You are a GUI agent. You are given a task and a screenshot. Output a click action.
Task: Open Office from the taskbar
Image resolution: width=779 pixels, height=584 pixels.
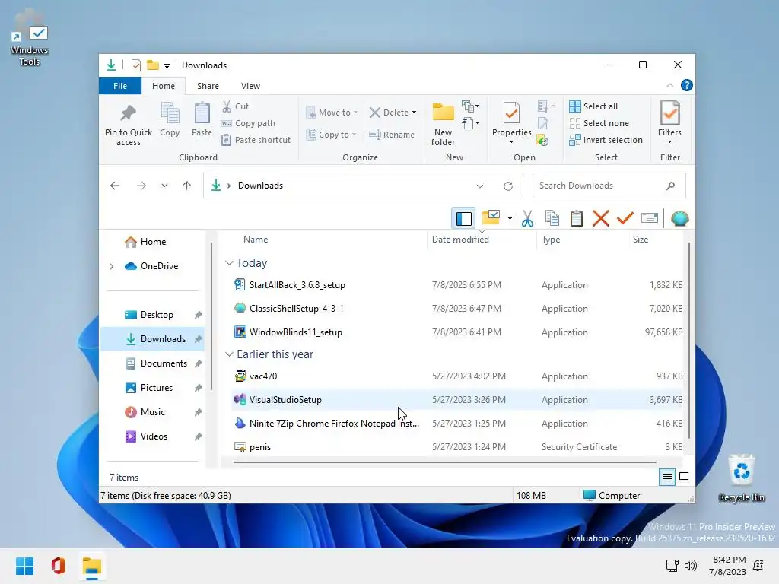point(58,566)
